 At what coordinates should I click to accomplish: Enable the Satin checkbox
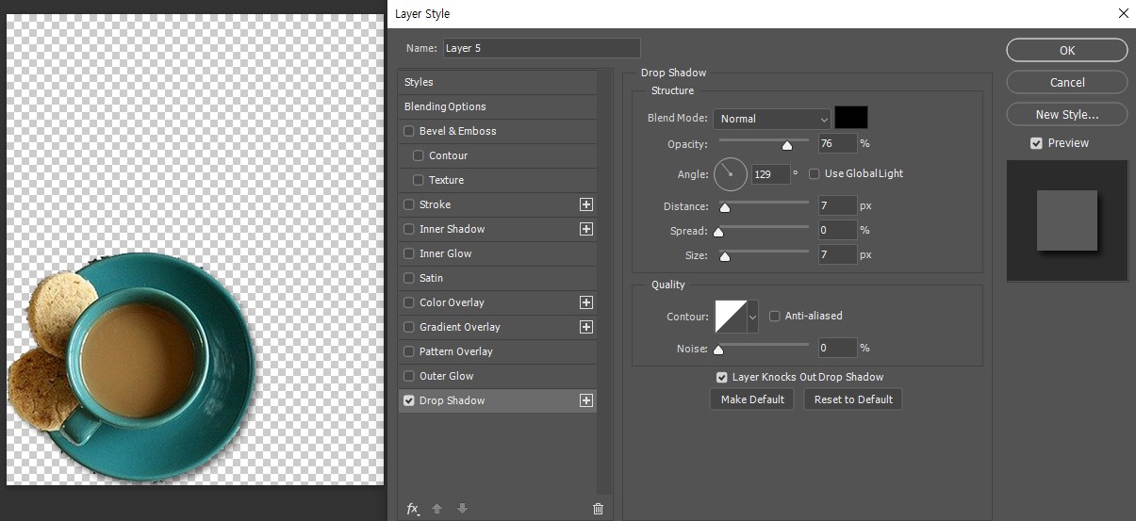[x=409, y=278]
